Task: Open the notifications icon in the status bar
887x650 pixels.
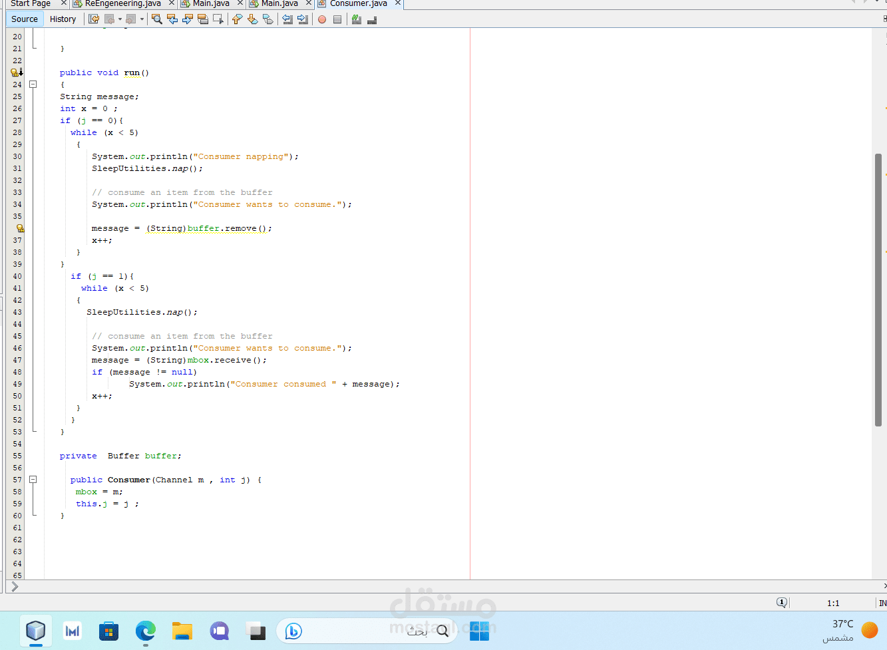Action: coord(782,603)
